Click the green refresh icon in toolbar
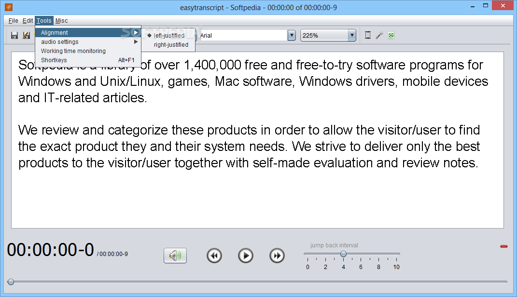517x297 pixels. (x=391, y=35)
